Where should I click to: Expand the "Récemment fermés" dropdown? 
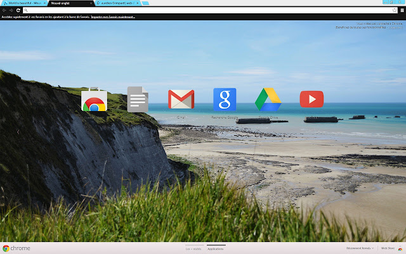pos(360,248)
